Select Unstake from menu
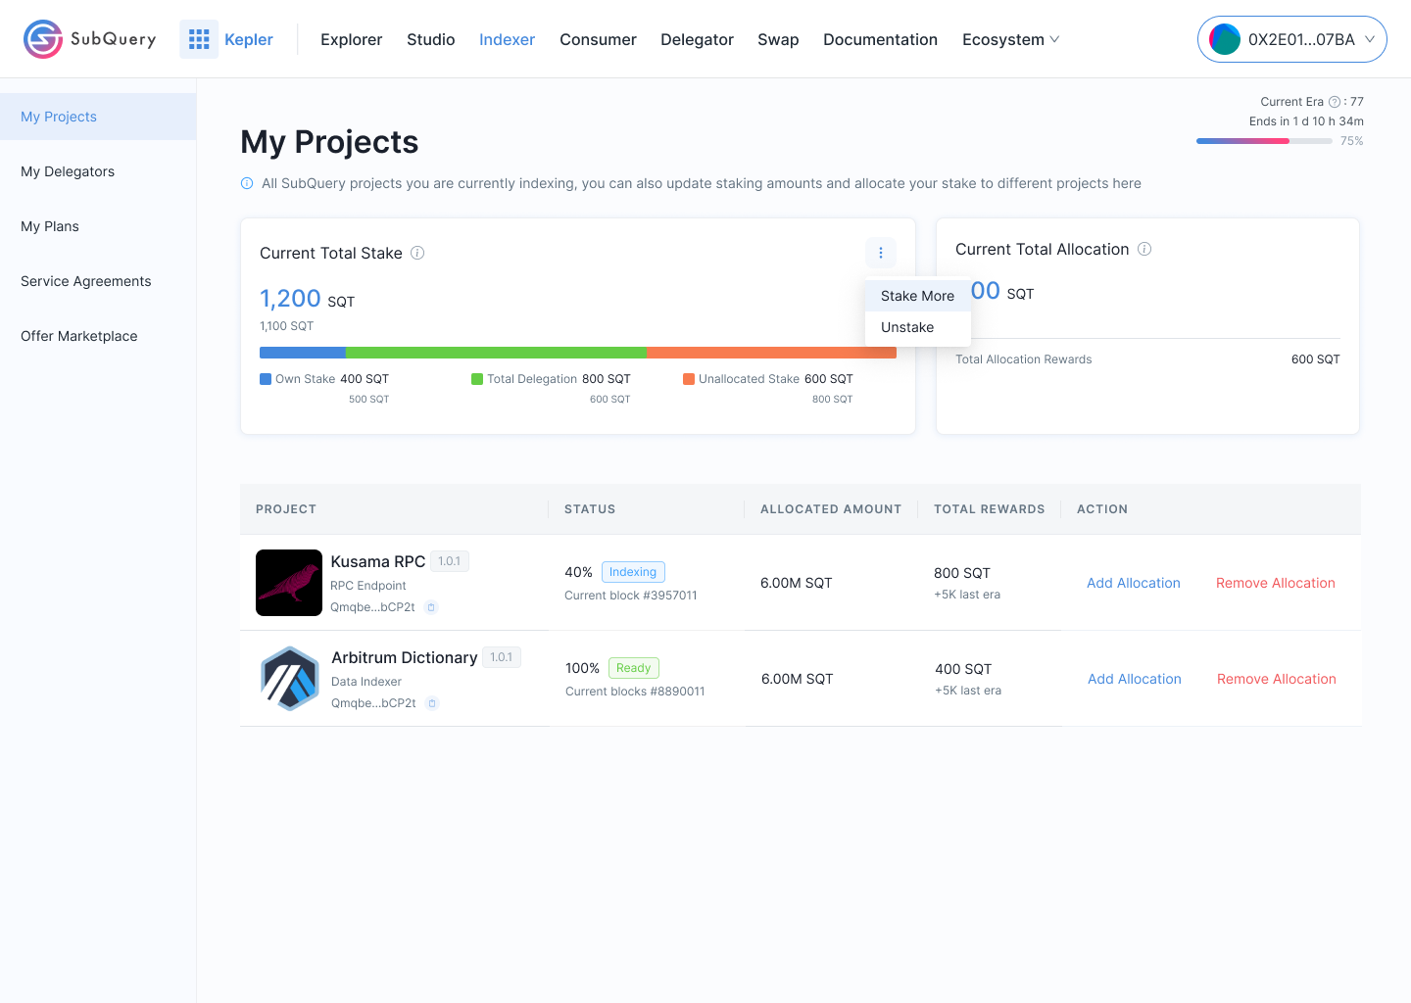The height and width of the screenshot is (1003, 1411). click(918, 327)
